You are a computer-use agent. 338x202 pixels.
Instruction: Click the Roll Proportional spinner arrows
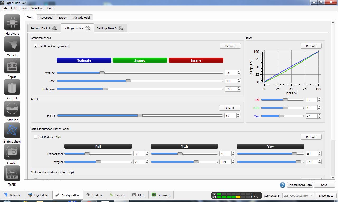pyautogui.click(x=147, y=154)
